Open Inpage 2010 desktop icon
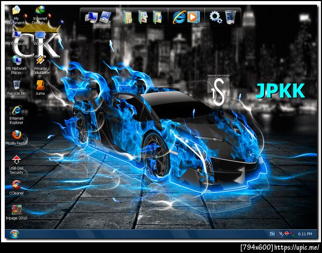This screenshot has width=322, height=253. click(17, 212)
